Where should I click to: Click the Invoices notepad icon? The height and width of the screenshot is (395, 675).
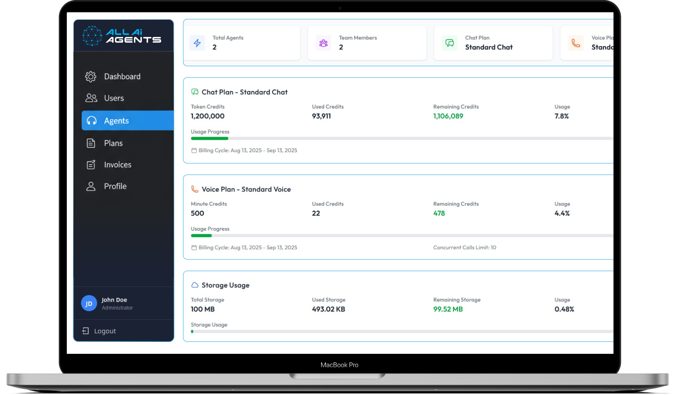pyautogui.click(x=91, y=165)
